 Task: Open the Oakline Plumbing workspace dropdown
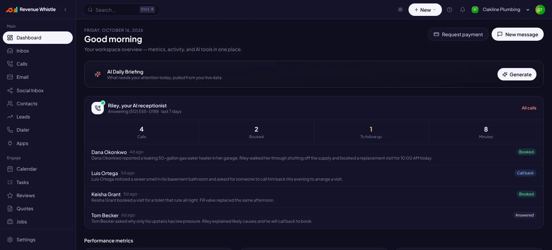501,10
